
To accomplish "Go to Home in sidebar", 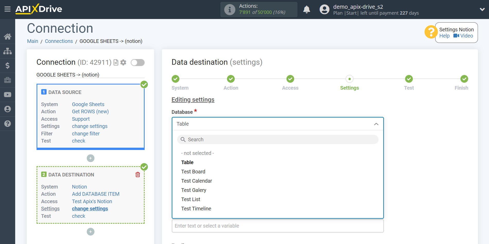I will pos(7,36).
